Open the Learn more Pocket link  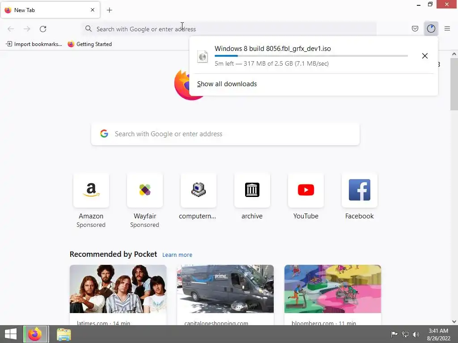[x=177, y=255]
